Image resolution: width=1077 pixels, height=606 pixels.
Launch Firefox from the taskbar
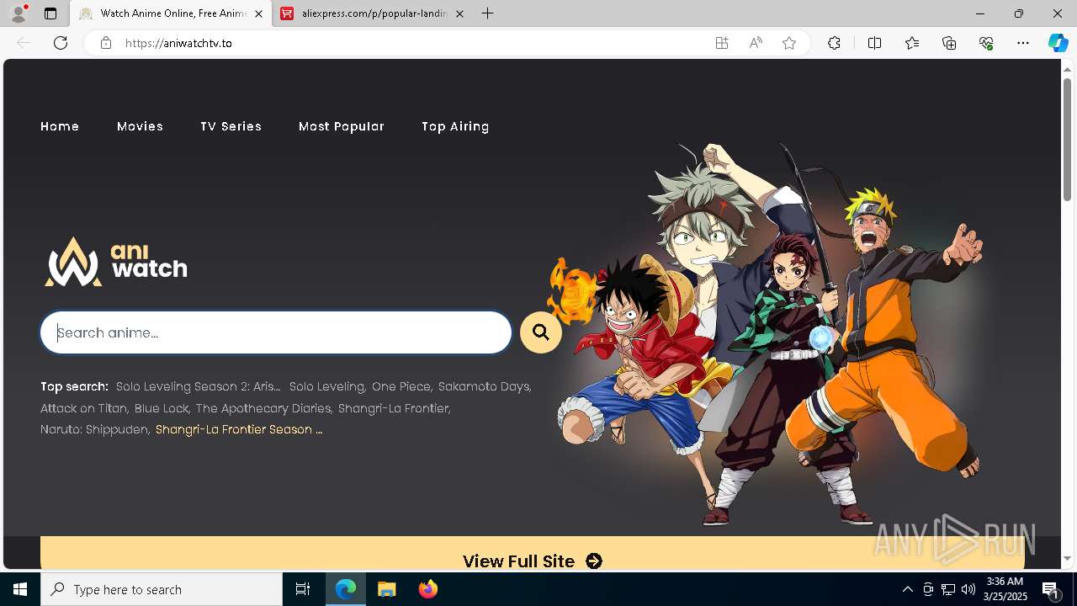(x=428, y=589)
